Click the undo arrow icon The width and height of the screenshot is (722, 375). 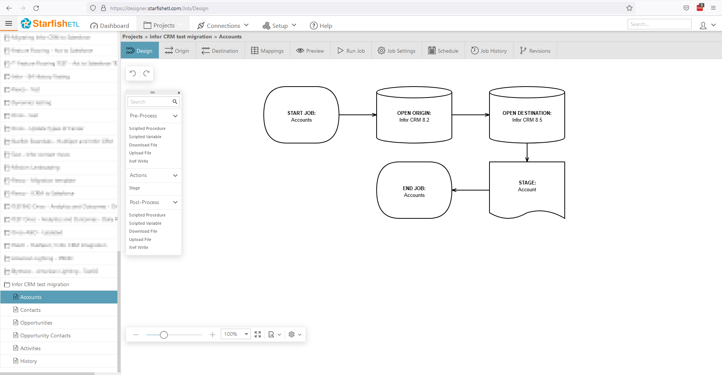coord(133,73)
